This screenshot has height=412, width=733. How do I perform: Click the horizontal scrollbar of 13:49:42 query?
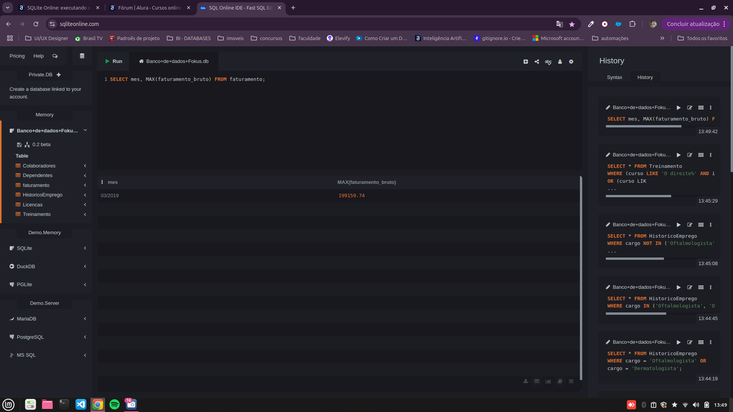tap(643, 126)
